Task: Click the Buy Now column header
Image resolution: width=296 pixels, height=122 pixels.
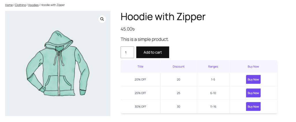Action: point(253,66)
